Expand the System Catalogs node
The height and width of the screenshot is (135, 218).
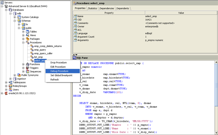point(15,17)
